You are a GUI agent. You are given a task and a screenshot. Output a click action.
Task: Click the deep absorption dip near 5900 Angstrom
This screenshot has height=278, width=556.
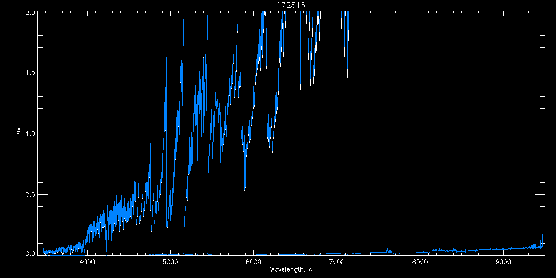[x=245, y=183]
